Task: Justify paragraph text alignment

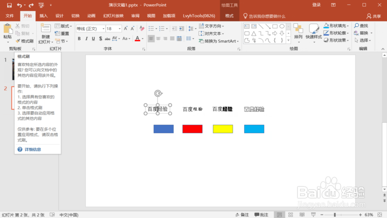Action: pos(172,38)
